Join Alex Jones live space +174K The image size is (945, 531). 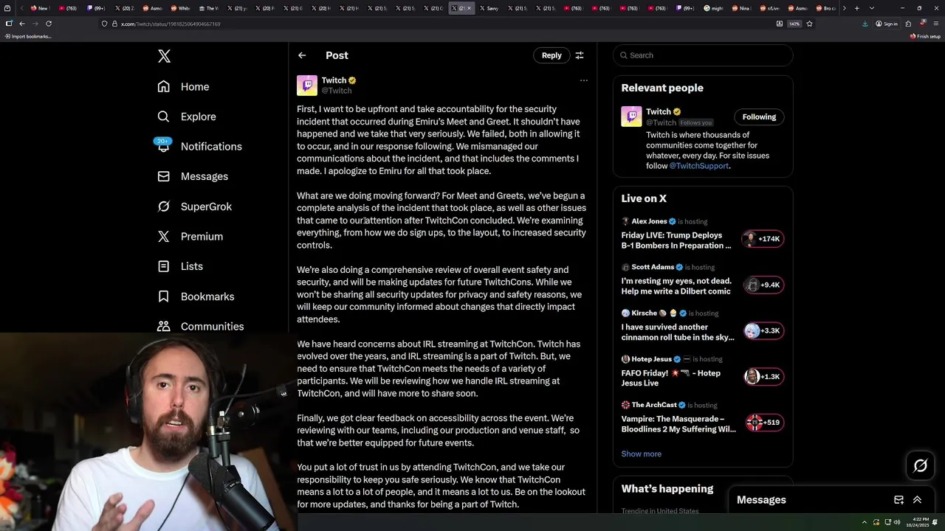click(763, 239)
